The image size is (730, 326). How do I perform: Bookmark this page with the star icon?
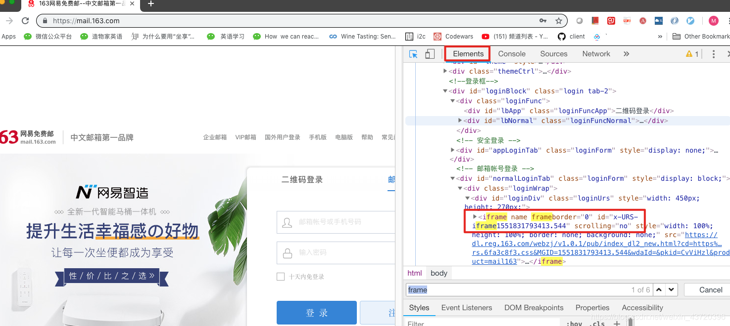[x=559, y=21]
